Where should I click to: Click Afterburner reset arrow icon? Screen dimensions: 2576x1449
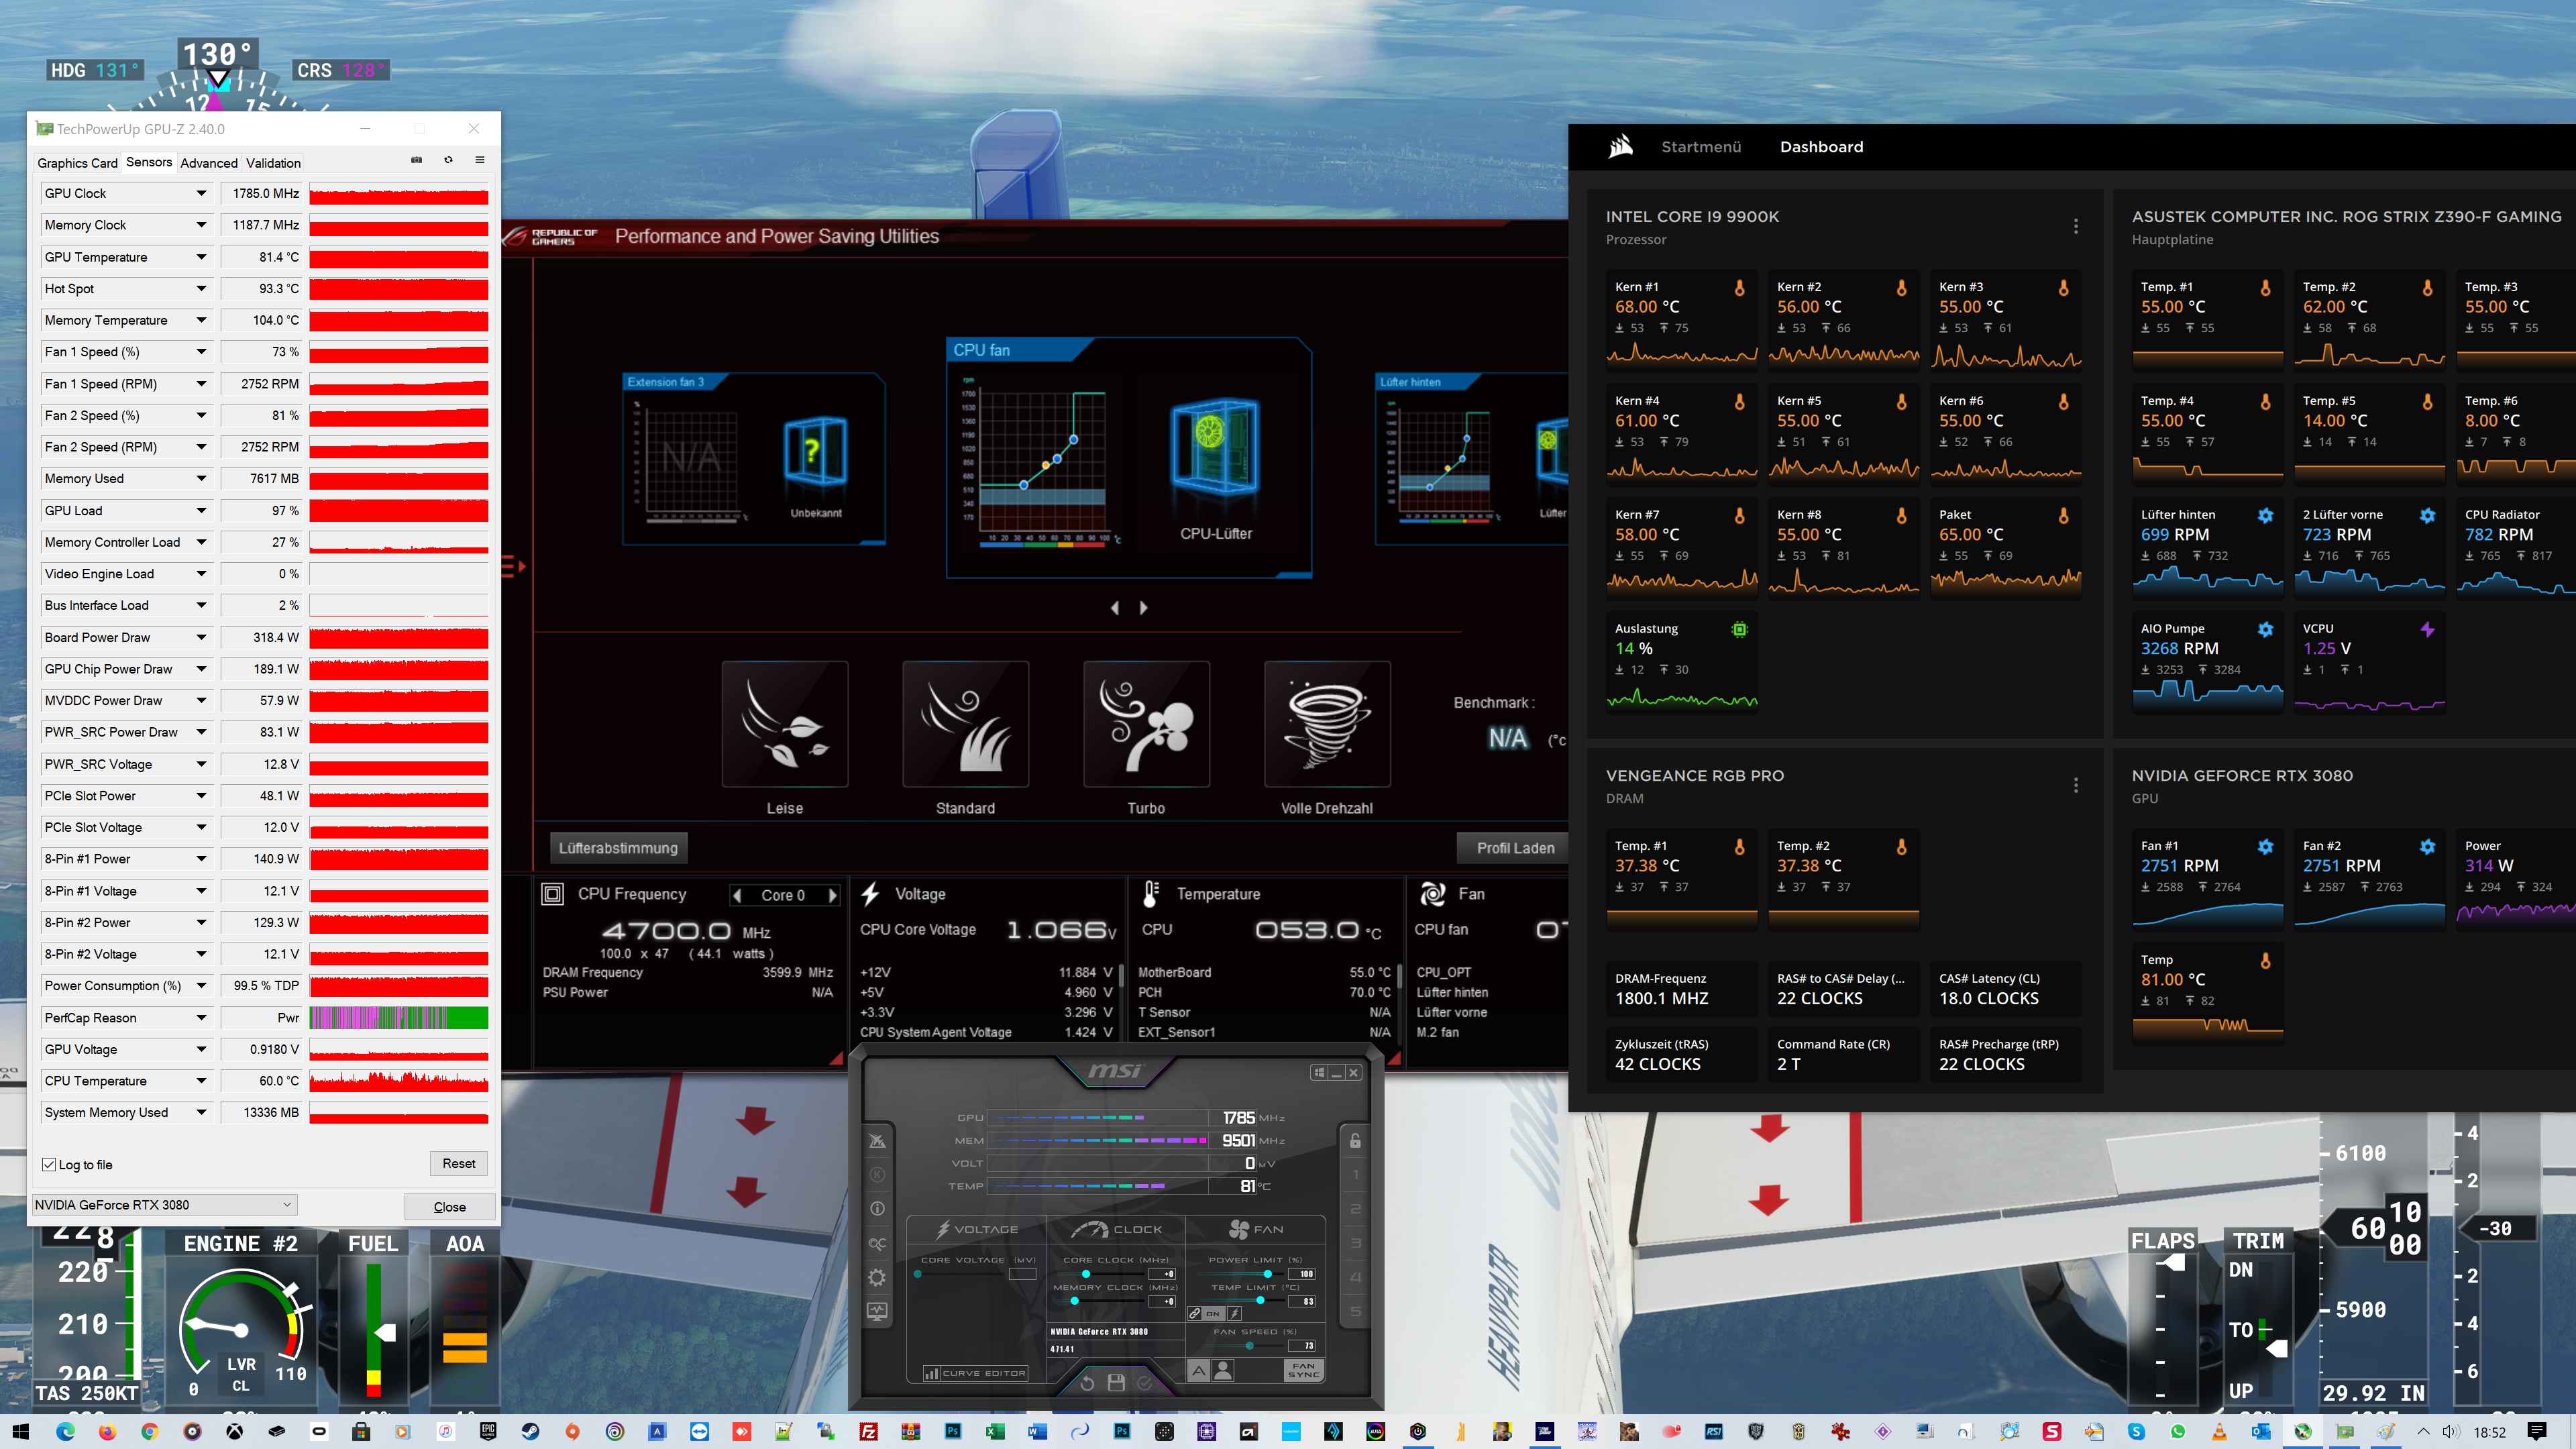click(1087, 1383)
